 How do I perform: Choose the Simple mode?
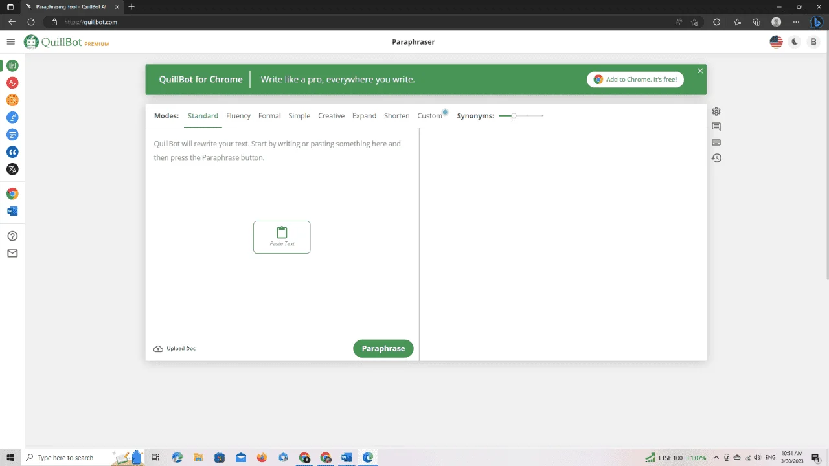point(299,116)
